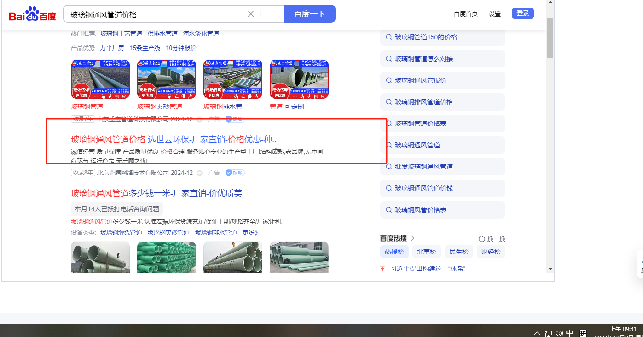Click search icon beside 玻璃钢通风管道价钱
This screenshot has width=643, height=337.
click(x=388, y=188)
